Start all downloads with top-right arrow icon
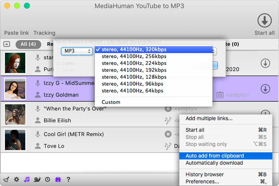The width and height of the screenshot is (279, 186). 264,21
